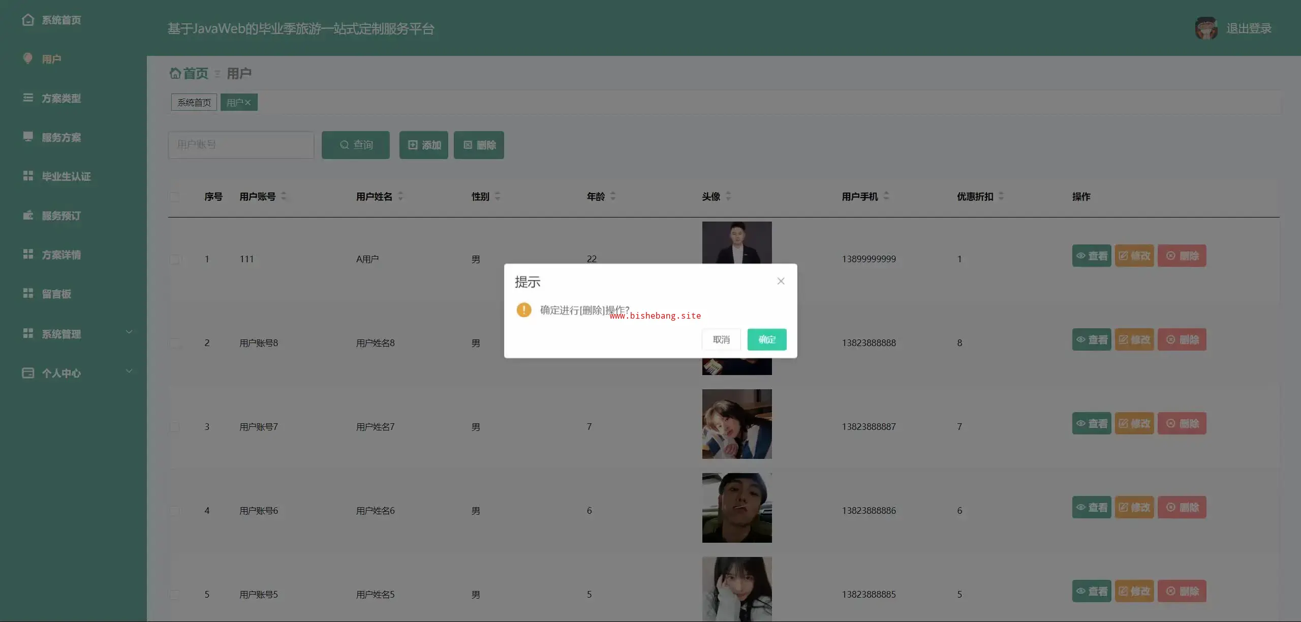Image resolution: width=1301 pixels, height=622 pixels.
Task: Check the checkbox for row 用户账号7
Action: click(174, 427)
